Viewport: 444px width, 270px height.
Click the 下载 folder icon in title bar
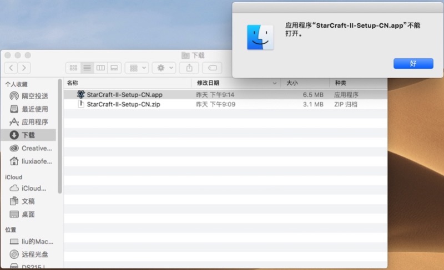[185, 55]
